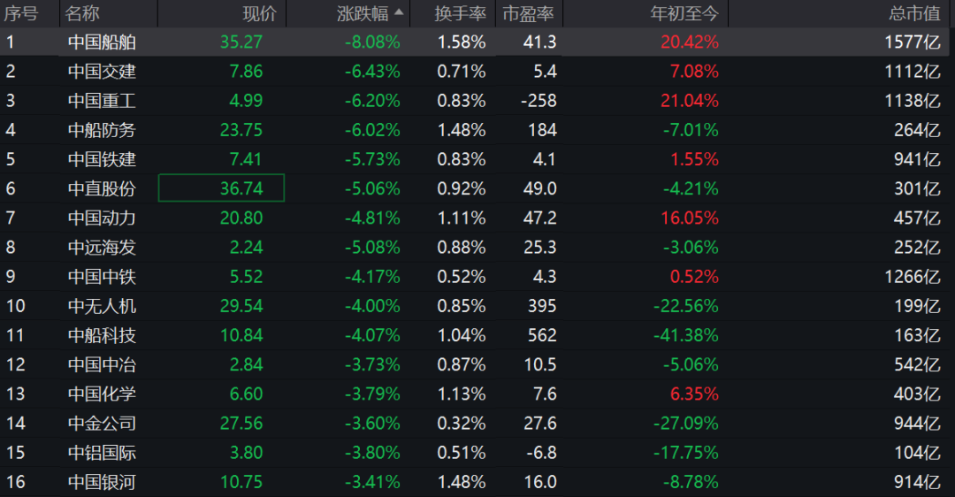The width and height of the screenshot is (955, 497).
Task: Select the 中国交建 stock name
Action: pos(102,72)
